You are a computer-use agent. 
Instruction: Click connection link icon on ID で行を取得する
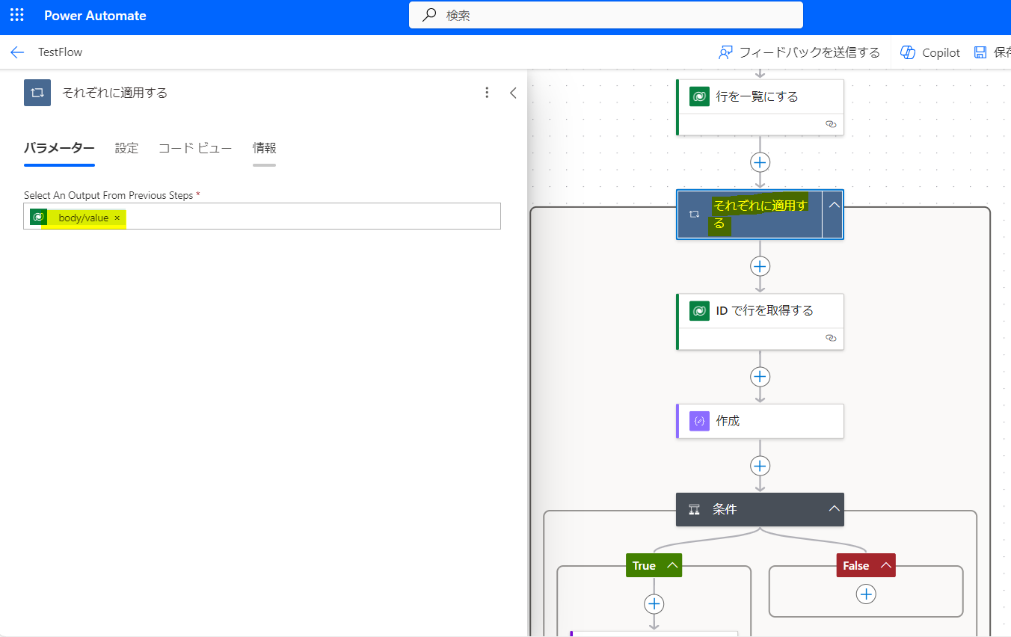pyautogui.click(x=830, y=338)
